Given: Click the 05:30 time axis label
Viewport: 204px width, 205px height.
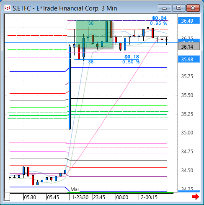Looking at the screenshot, I should tap(30, 197).
